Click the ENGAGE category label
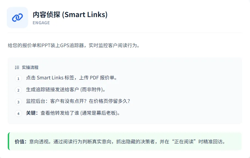The width and height of the screenshot is (250, 158). (x=41, y=23)
